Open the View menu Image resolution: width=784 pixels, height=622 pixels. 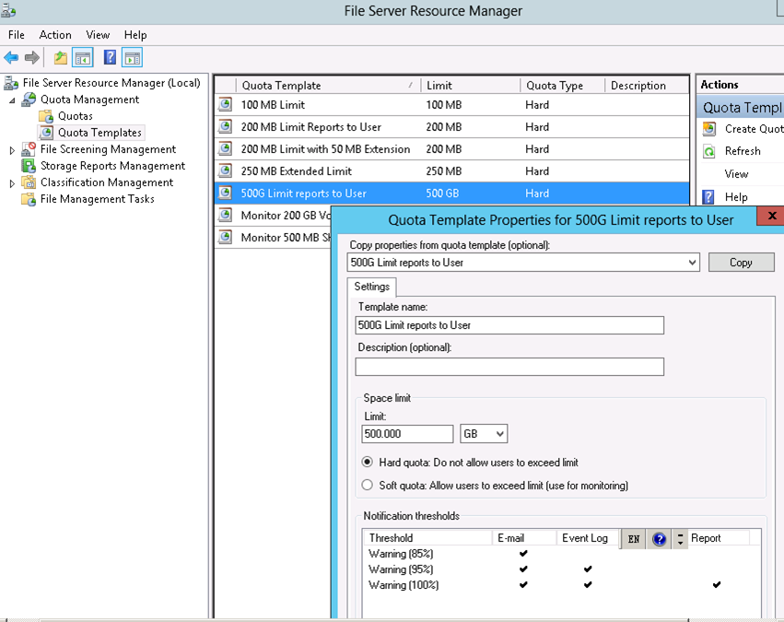tap(98, 35)
